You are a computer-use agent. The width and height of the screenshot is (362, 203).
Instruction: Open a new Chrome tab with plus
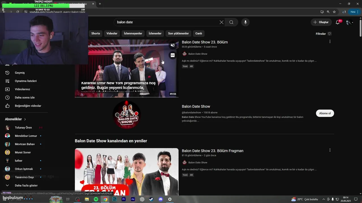(100, 4)
